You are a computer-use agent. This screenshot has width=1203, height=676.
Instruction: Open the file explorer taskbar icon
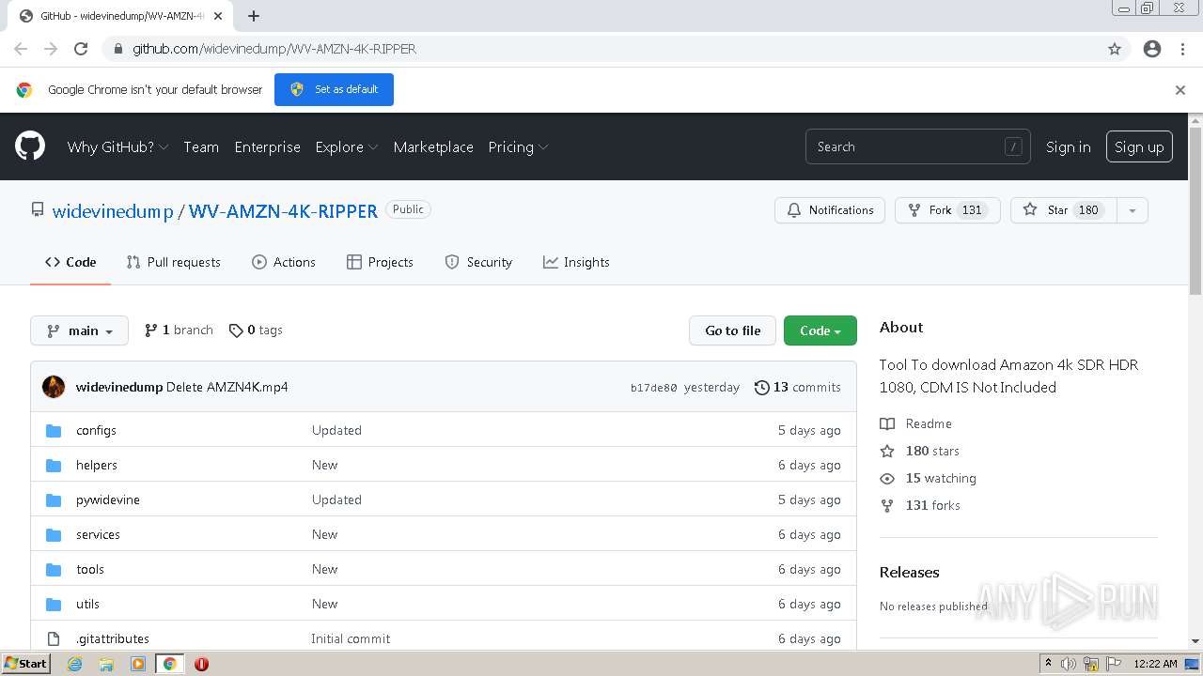pos(106,664)
